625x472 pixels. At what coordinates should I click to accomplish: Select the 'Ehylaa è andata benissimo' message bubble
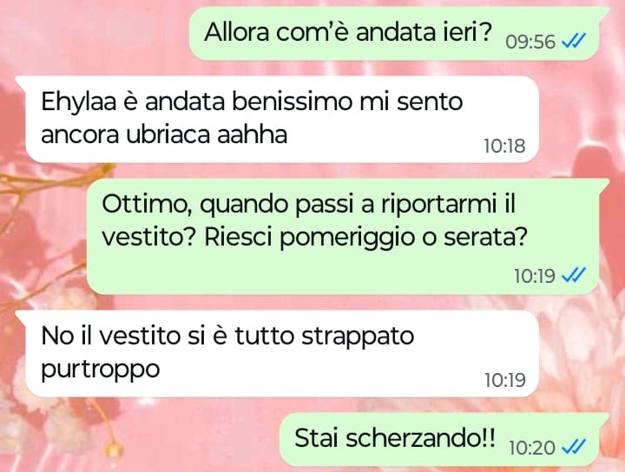278,119
